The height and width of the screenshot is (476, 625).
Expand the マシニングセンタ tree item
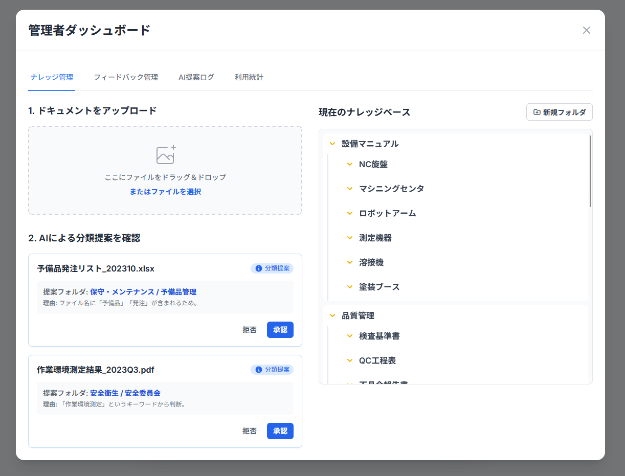(x=350, y=189)
